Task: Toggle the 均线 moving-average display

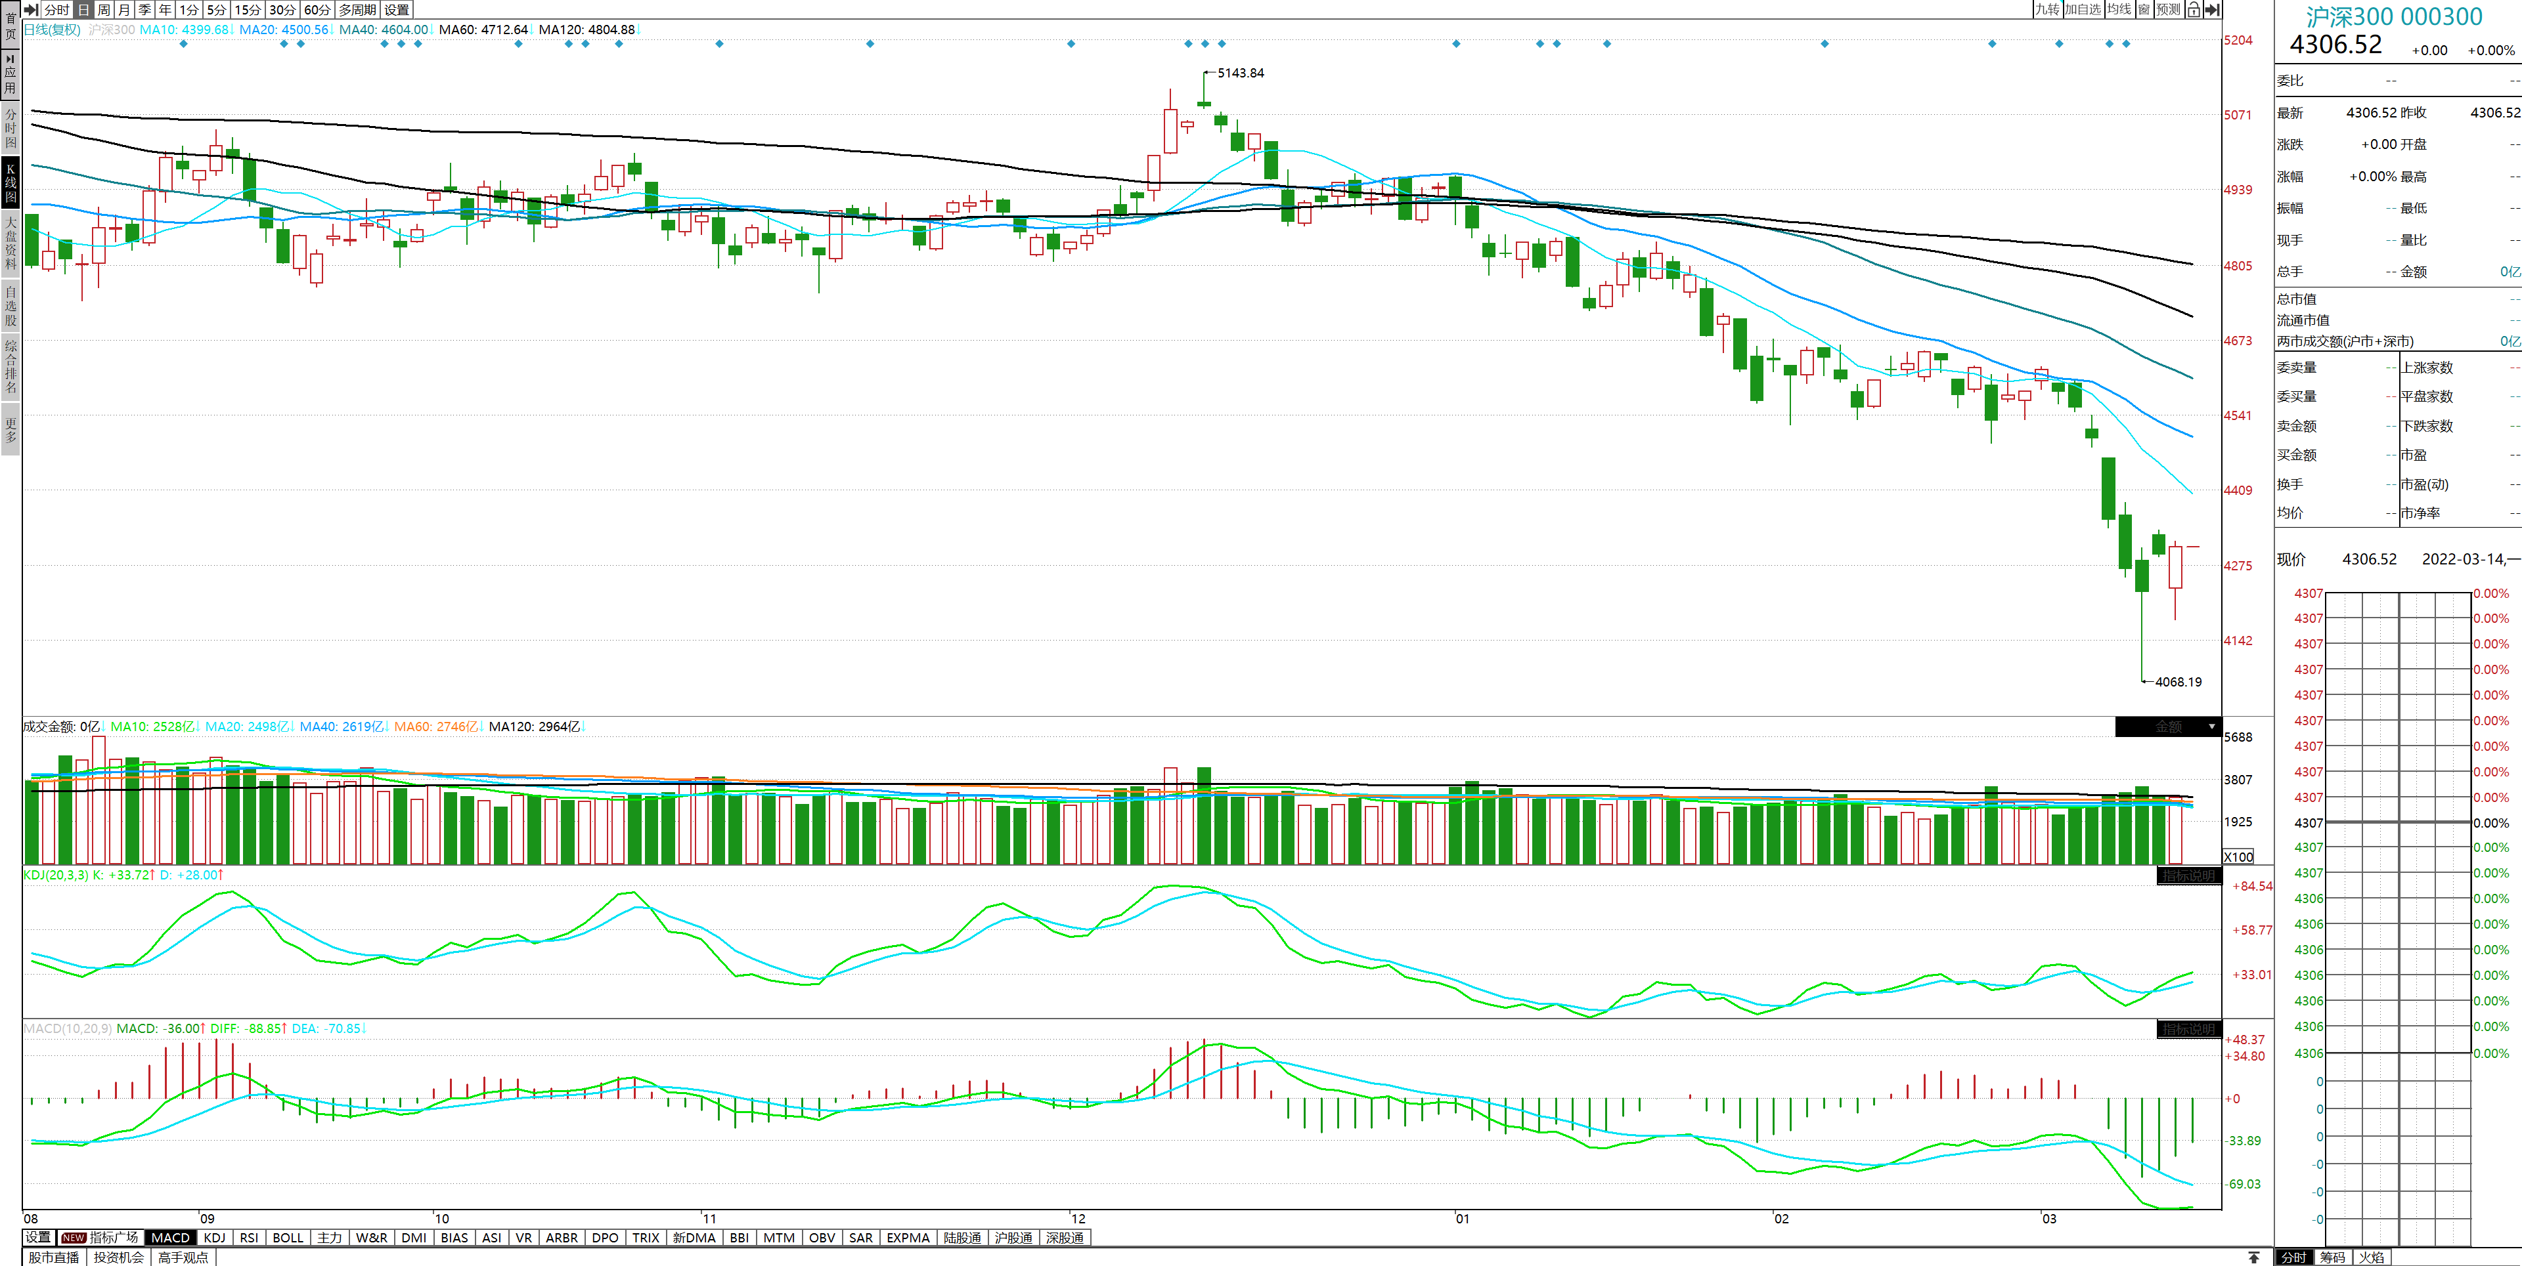Action: 2119,10
